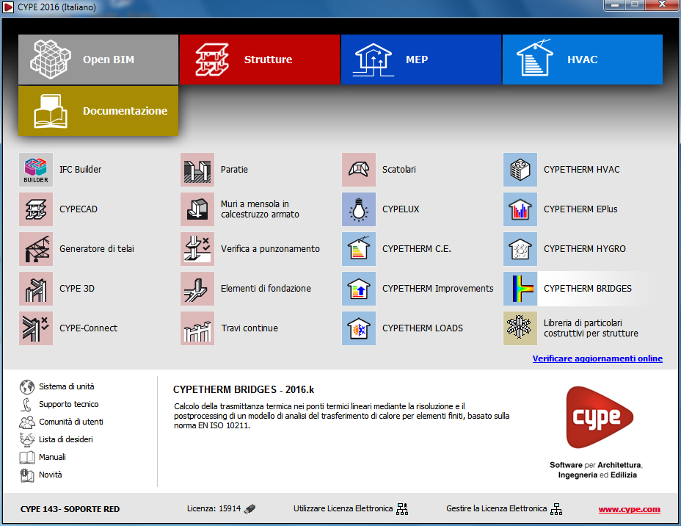Click Gestire la Licenza Elettronica text
The height and width of the screenshot is (526, 681).
coord(496,508)
